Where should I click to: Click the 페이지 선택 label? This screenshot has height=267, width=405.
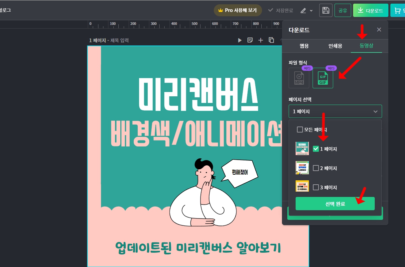coord(300,99)
